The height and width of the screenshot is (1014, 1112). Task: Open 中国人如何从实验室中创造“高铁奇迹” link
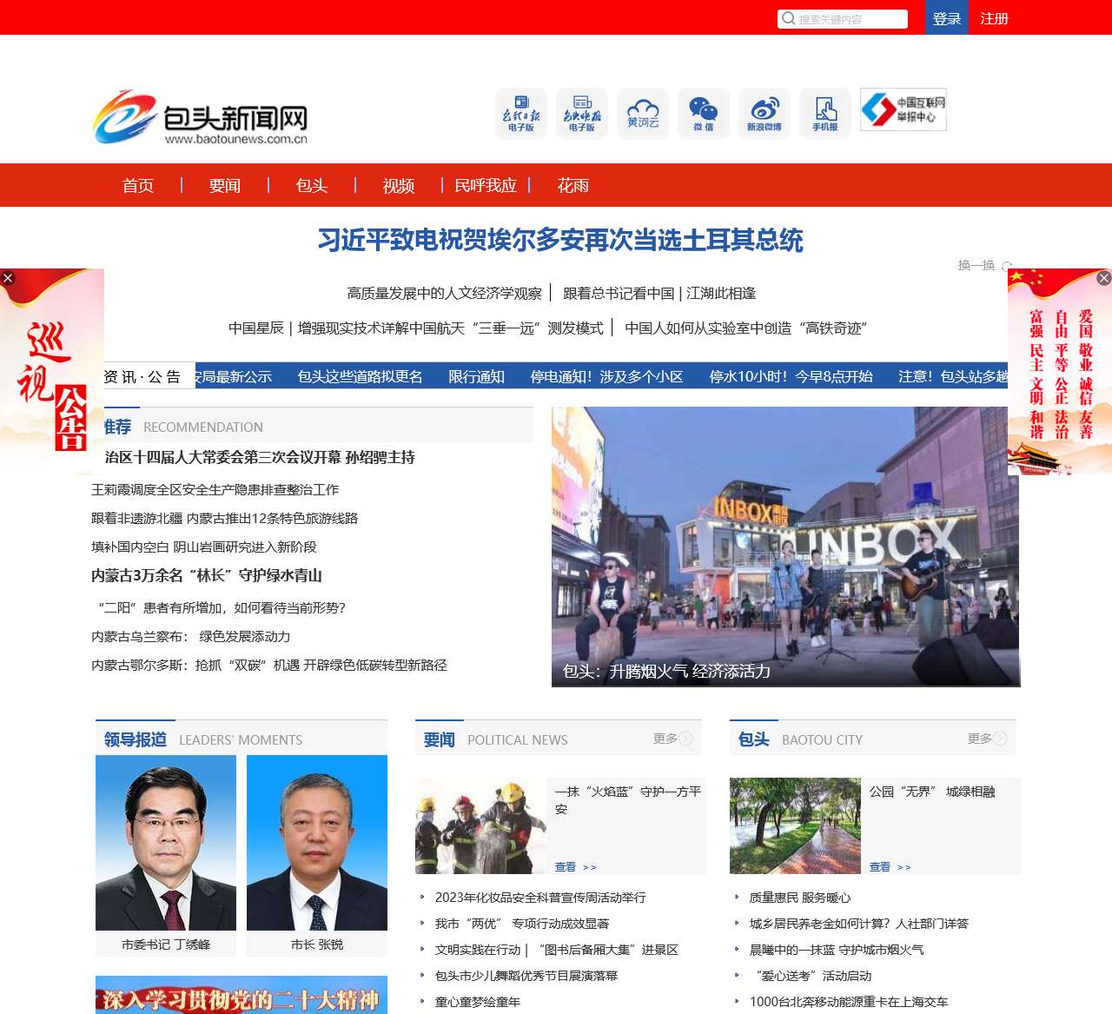(x=746, y=328)
